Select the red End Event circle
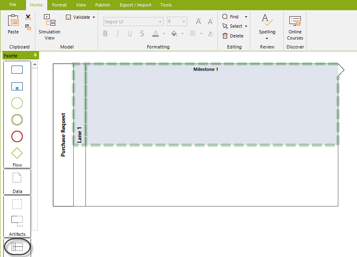357x257 pixels. [x=17, y=136]
